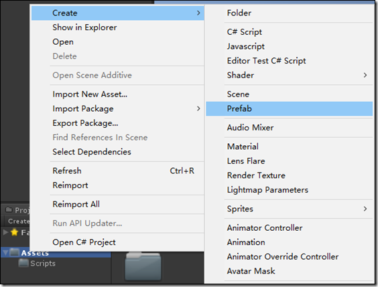Viewport: 378px width, 287px height.
Task: Select Open in the context menu
Action: (118, 42)
